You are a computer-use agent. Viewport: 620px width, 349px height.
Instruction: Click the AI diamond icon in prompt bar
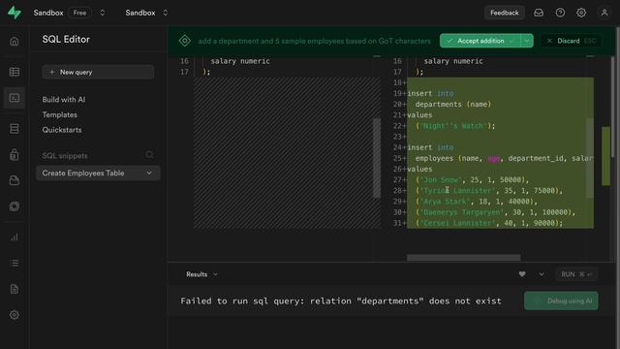185,41
